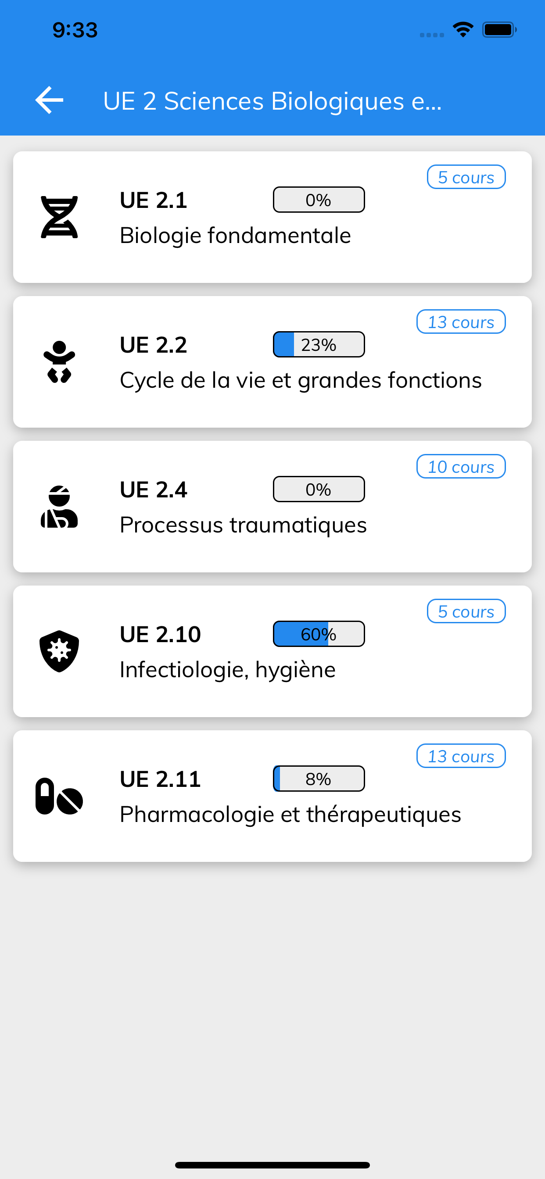Tap the baby icon for UE 2.2
Viewport: 545px width, 1179px height.
tap(59, 361)
